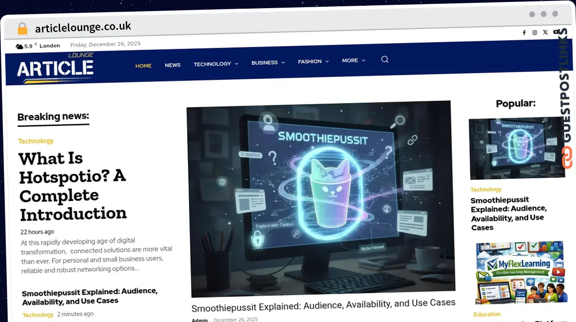The image size is (576, 322).
Task: Click the padlock icon in address bar
Action: pyautogui.click(x=23, y=29)
